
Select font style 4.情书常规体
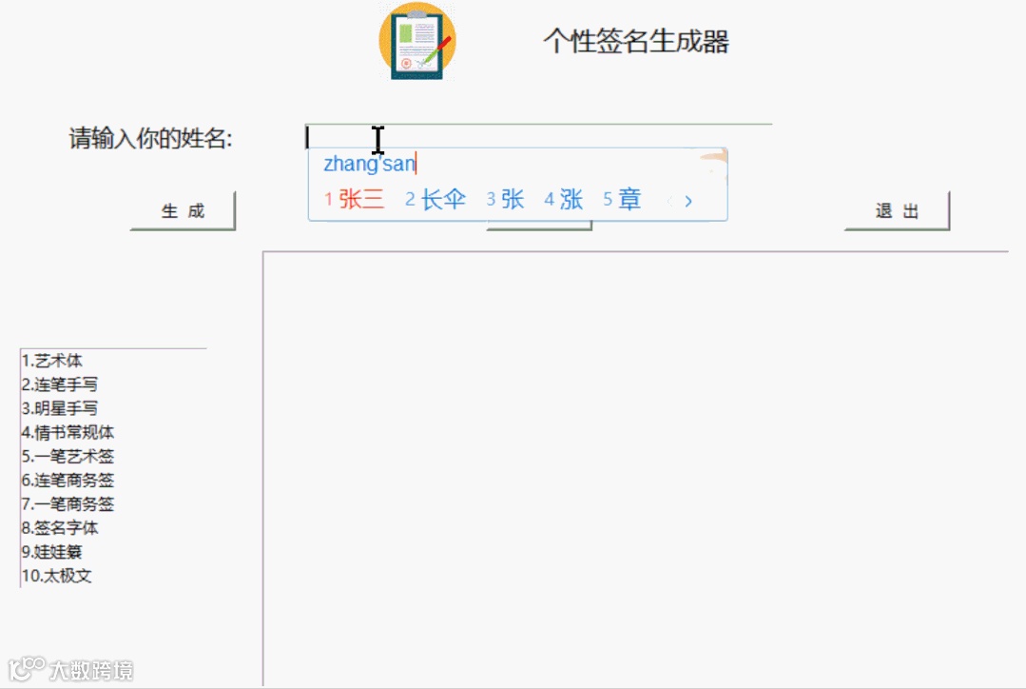(x=68, y=432)
